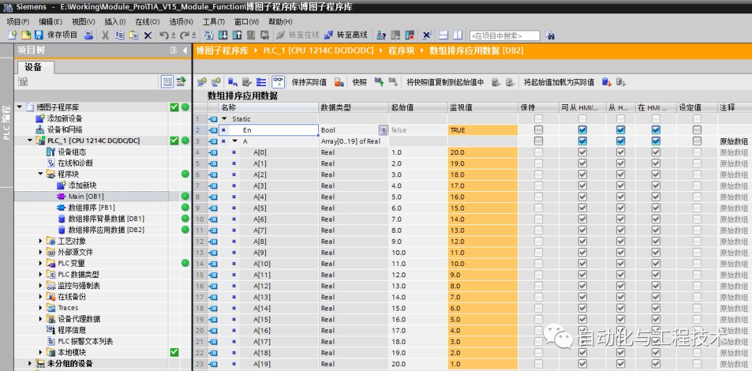Toggle the Visible in HMI checkbox for En
752x371 pixels.
(656, 130)
